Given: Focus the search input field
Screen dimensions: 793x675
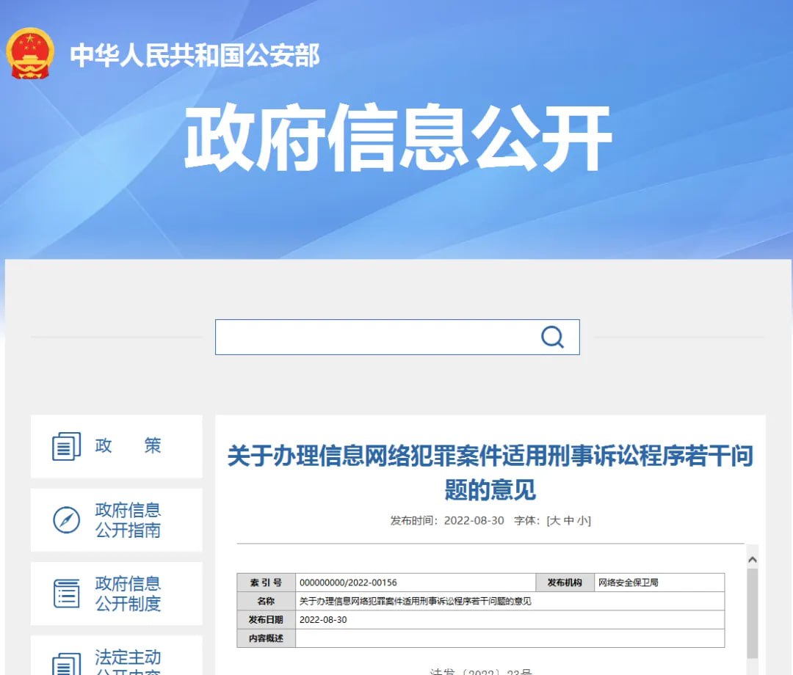Looking at the screenshot, I should (x=374, y=337).
